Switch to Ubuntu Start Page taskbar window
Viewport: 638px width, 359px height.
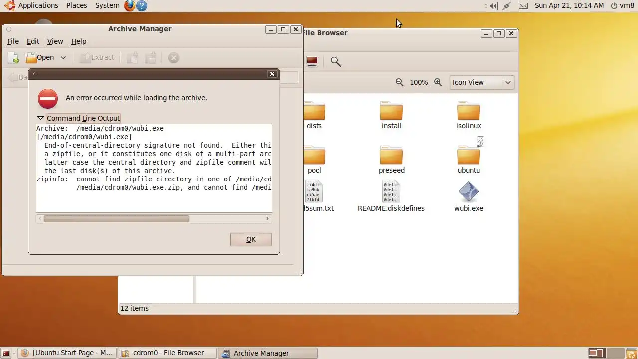pos(68,353)
